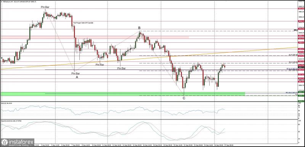Click the 50.0 Fibonacci retracement label
The image size is (305, 147).
click(293, 62)
